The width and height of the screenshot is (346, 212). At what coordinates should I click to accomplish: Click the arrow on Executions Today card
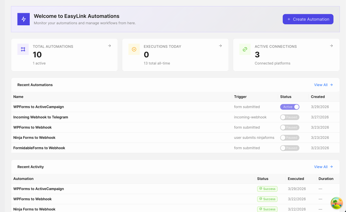220,46
